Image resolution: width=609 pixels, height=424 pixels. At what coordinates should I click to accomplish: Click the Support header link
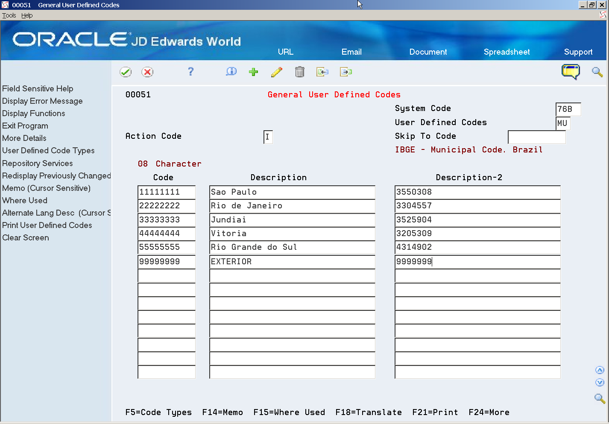coord(578,52)
